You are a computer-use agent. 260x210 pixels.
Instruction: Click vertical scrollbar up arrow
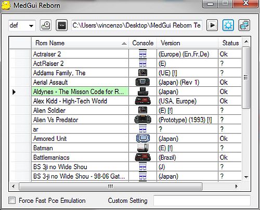pyautogui.click(x=246, y=42)
